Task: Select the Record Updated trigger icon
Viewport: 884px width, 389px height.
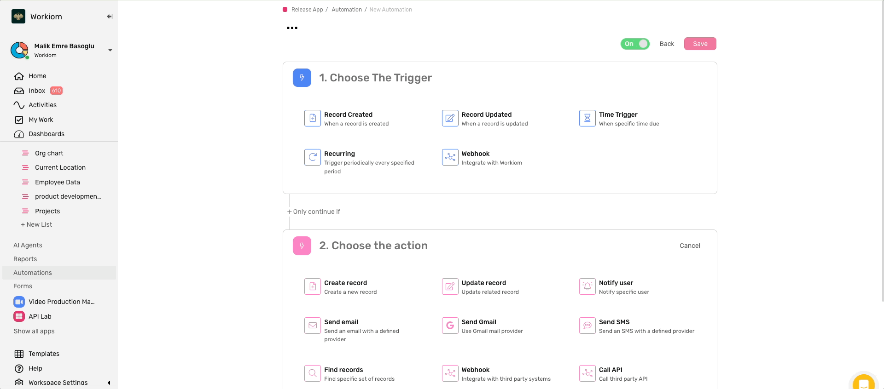Action: coord(450,118)
